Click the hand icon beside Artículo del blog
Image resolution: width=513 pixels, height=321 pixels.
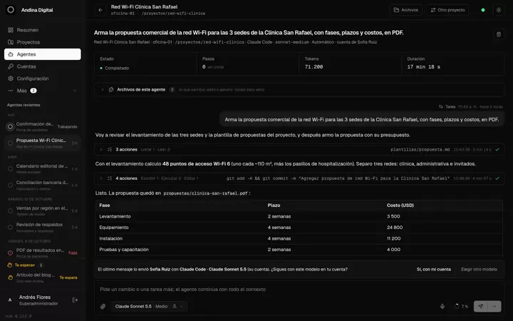click(x=10, y=277)
